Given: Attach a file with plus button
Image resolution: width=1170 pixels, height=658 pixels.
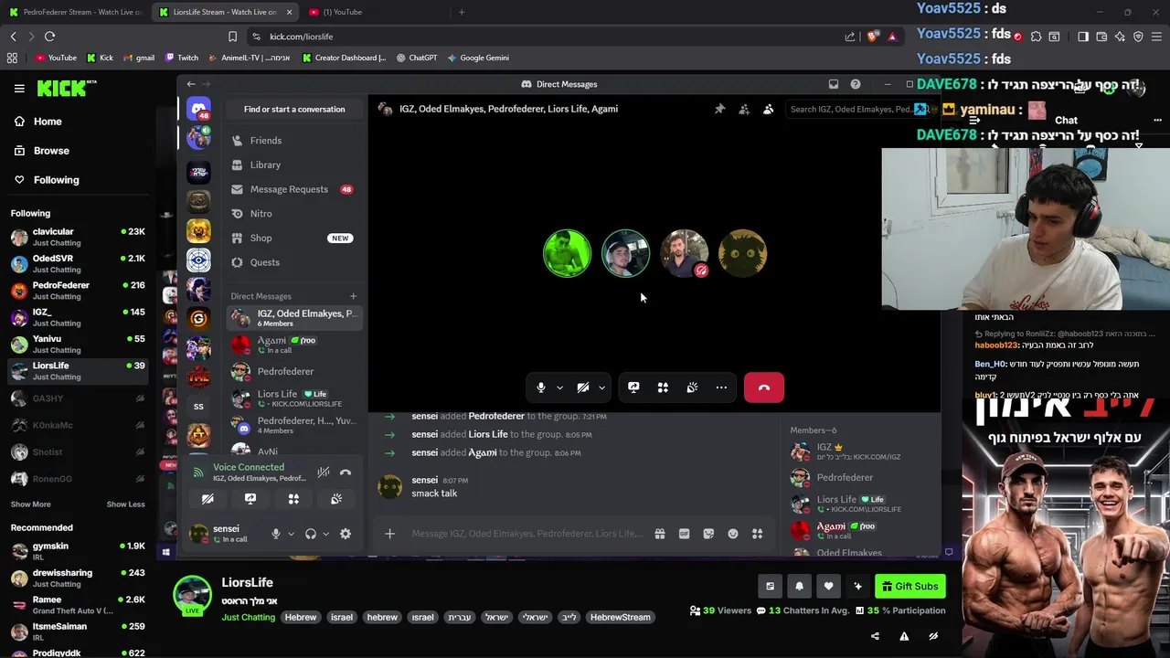Looking at the screenshot, I should point(389,534).
